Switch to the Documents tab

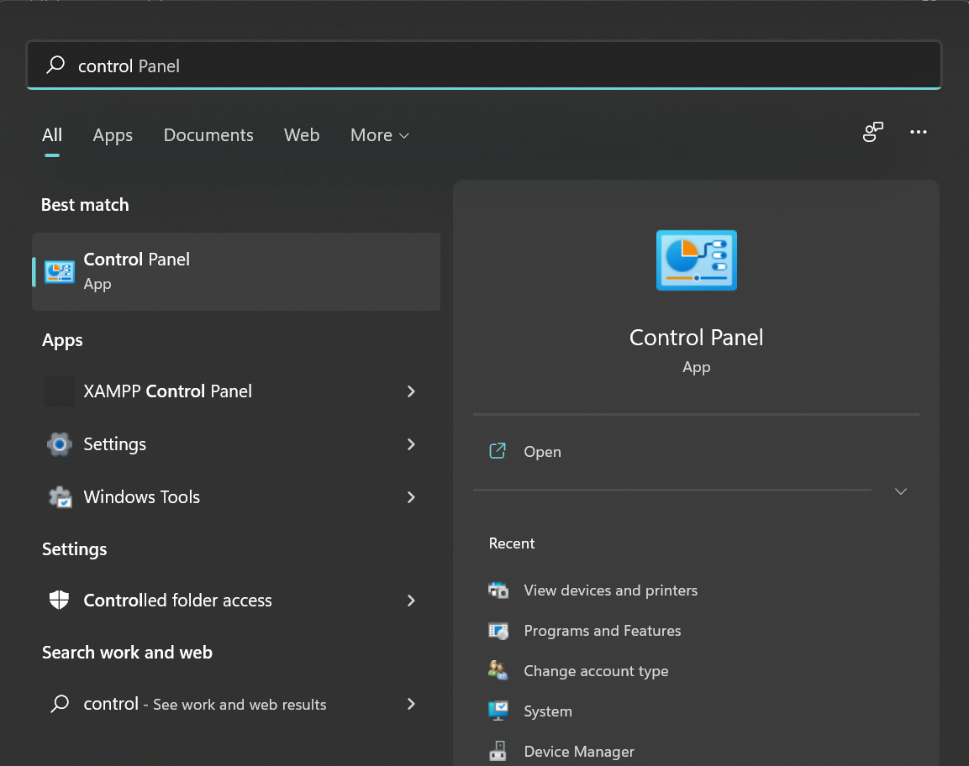208,135
